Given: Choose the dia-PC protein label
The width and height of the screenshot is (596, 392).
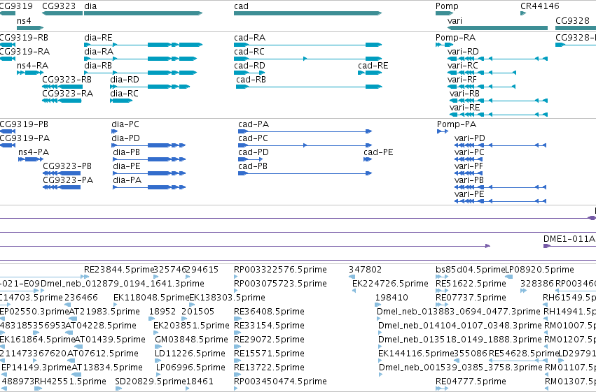Looking at the screenshot, I should (125, 124).
